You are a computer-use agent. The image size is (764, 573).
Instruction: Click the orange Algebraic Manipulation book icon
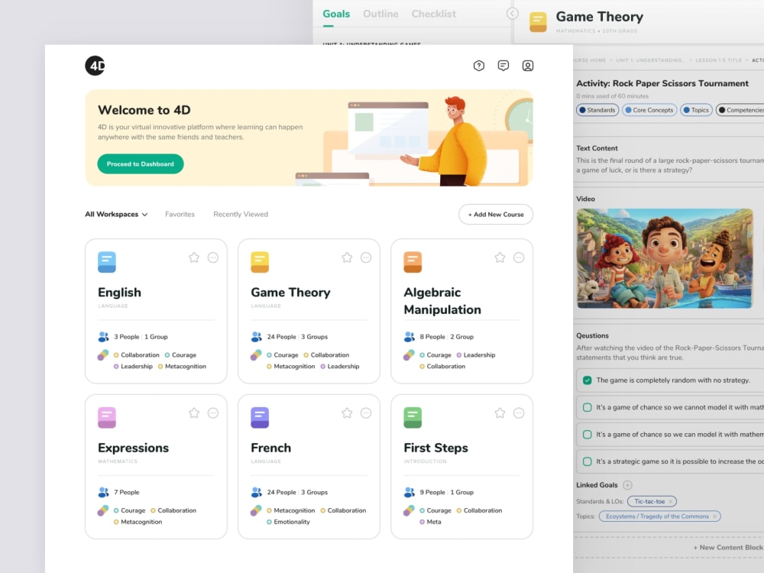pos(413,262)
